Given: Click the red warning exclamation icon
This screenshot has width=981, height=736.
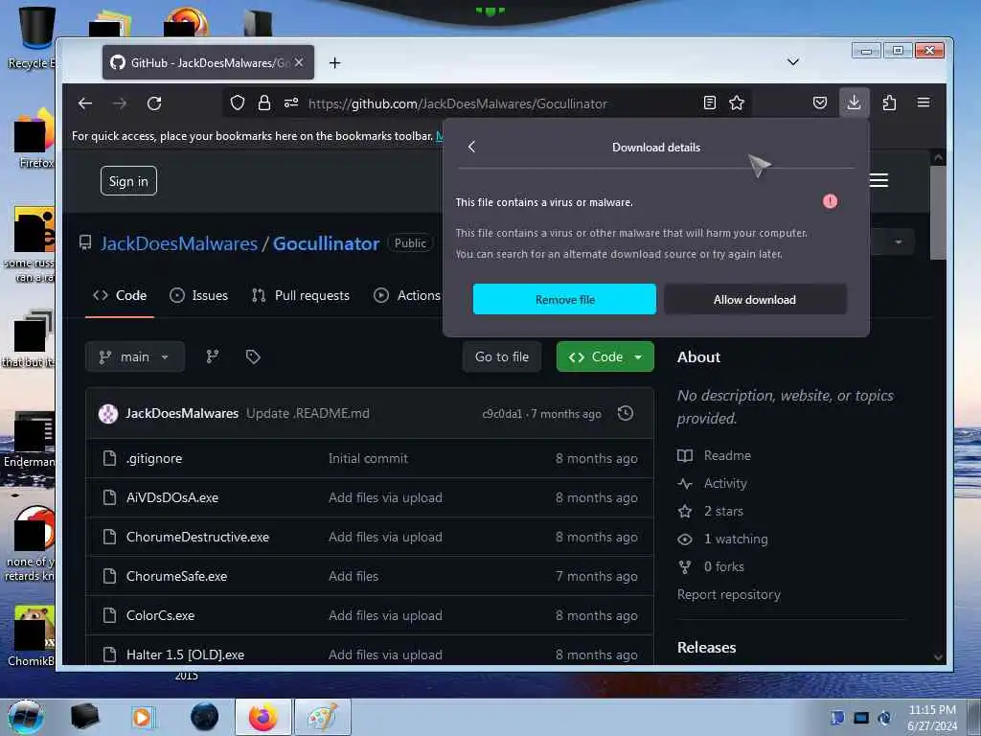Looking at the screenshot, I should (830, 201).
